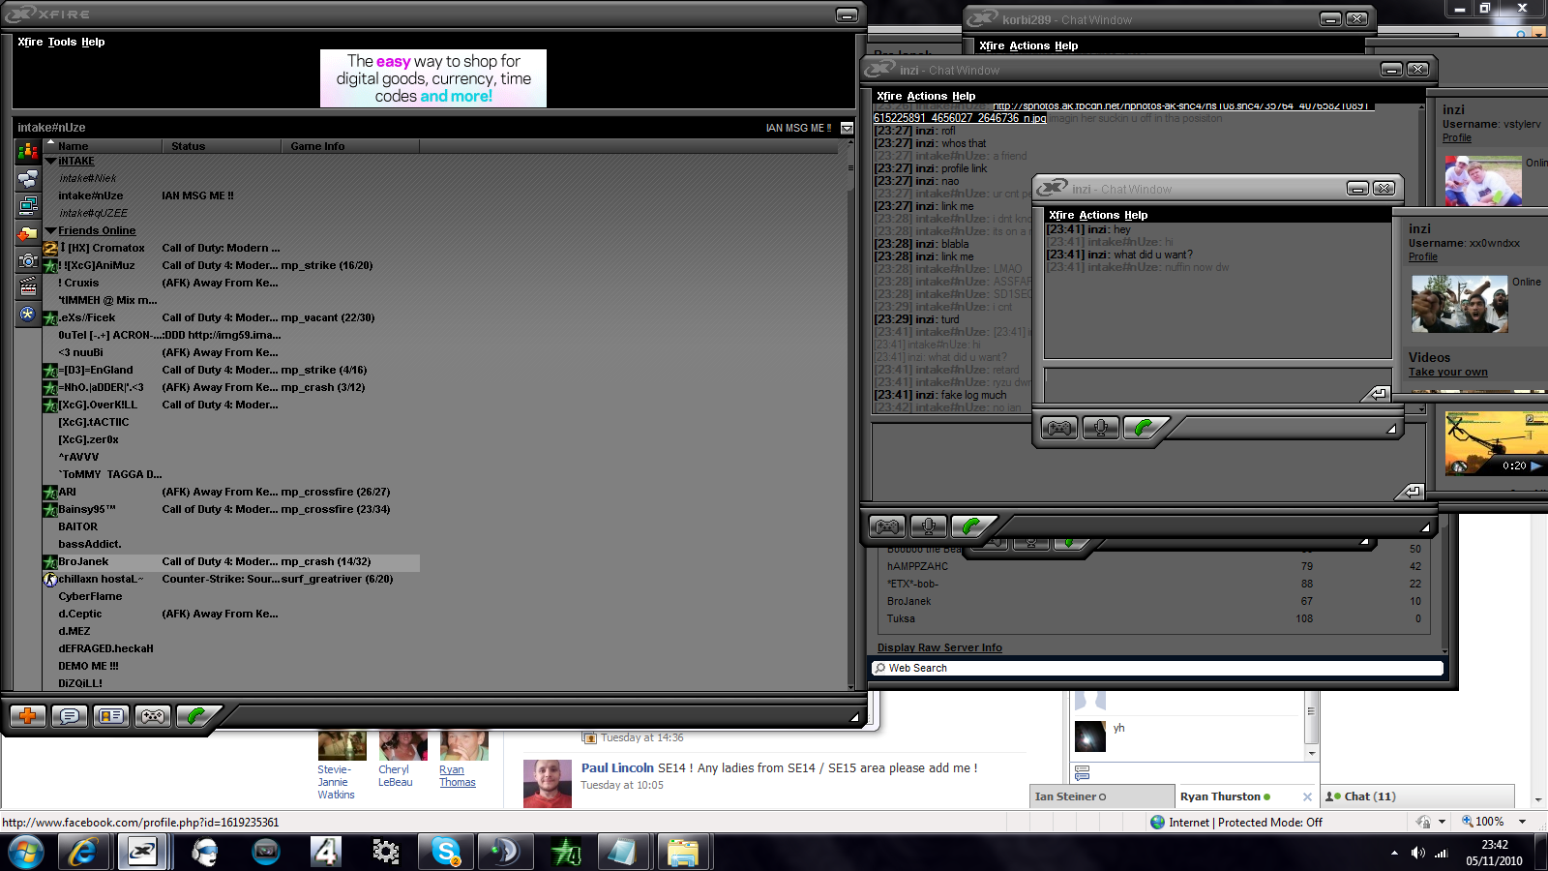Screen dimensions: 1548x871
Task: Click Display Raw Server Info link
Action: (939, 647)
